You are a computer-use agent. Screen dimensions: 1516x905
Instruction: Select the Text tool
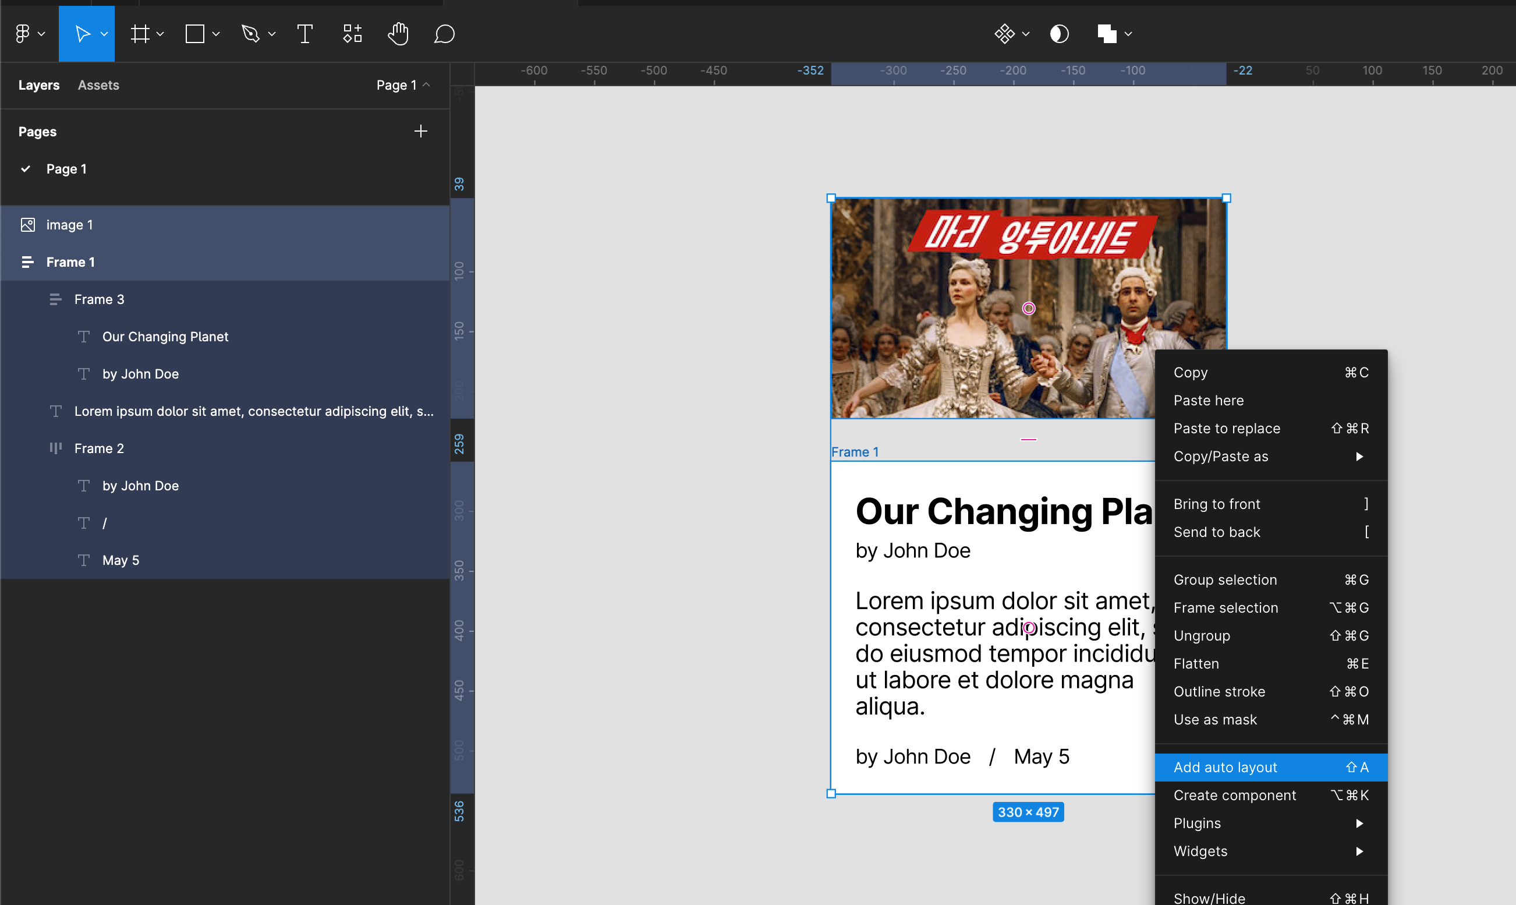click(305, 34)
